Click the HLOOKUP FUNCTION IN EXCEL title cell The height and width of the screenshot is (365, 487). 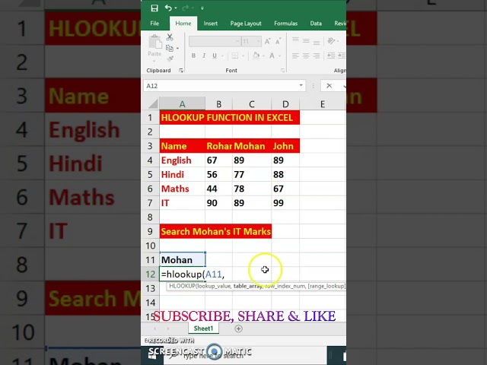[230, 117]
